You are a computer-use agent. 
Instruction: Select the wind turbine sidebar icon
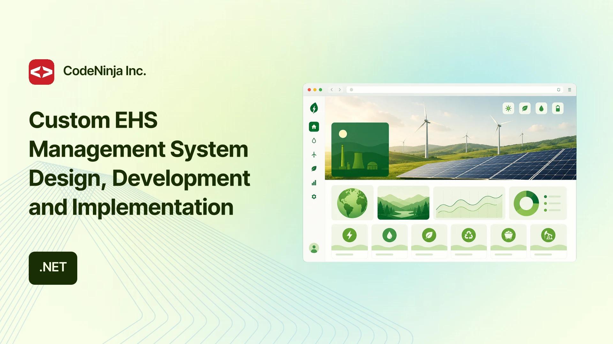click(x=314, y=154)
